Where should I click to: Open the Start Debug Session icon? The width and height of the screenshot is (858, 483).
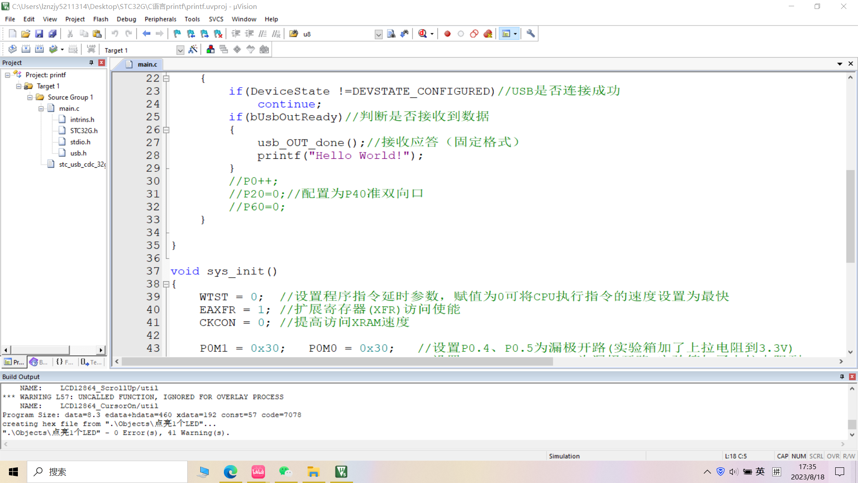[x=423, y=34]
